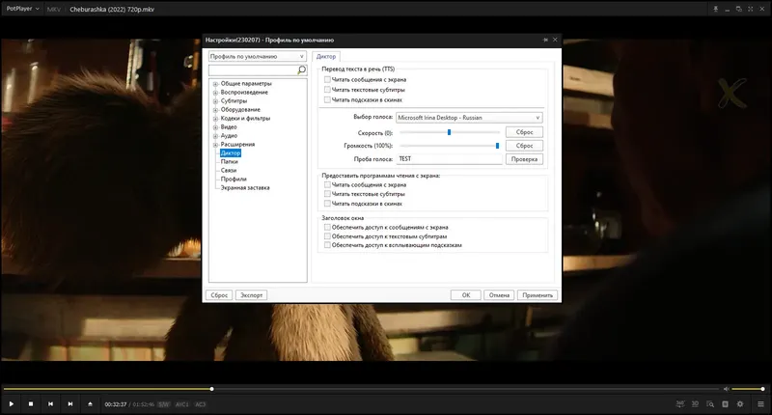
Task: Click the "Применить" button
Action: coord(537,295)
